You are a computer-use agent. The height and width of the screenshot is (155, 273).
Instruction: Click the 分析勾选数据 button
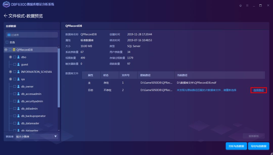pyautogui.click(x=236, y=146)
